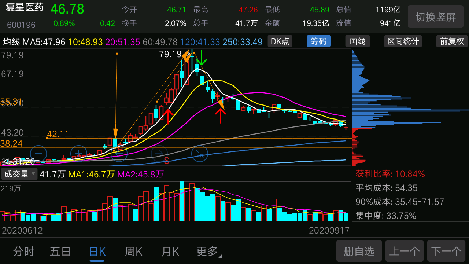Viewport: 469px width, 264px height.
Task: Select the 周K tab
Action: pos(133,252)
